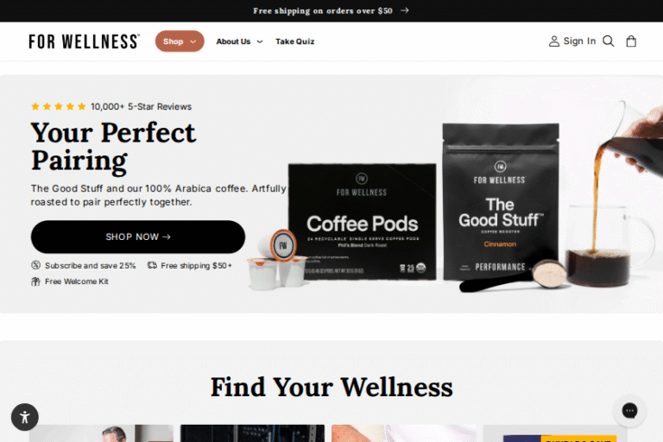Click the Sign In link
The width and height of the screenshot is (663, 442).
pos(579,41)
